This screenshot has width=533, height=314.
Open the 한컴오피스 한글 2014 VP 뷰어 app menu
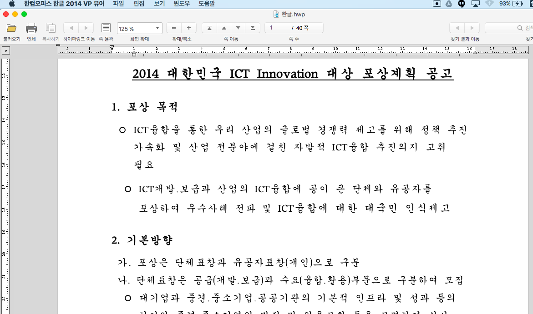[64, 4]
